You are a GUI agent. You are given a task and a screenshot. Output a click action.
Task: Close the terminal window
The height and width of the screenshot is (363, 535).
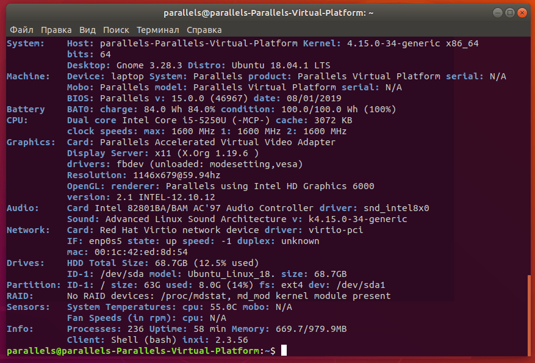[x=522, y=13]
